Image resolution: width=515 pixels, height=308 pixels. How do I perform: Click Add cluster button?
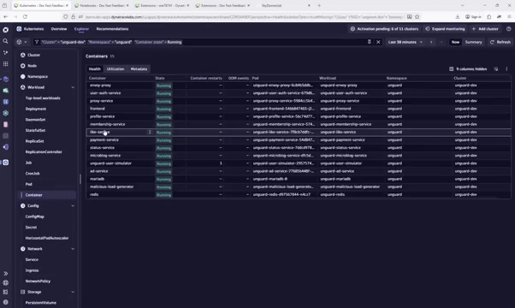pos(485,29)
